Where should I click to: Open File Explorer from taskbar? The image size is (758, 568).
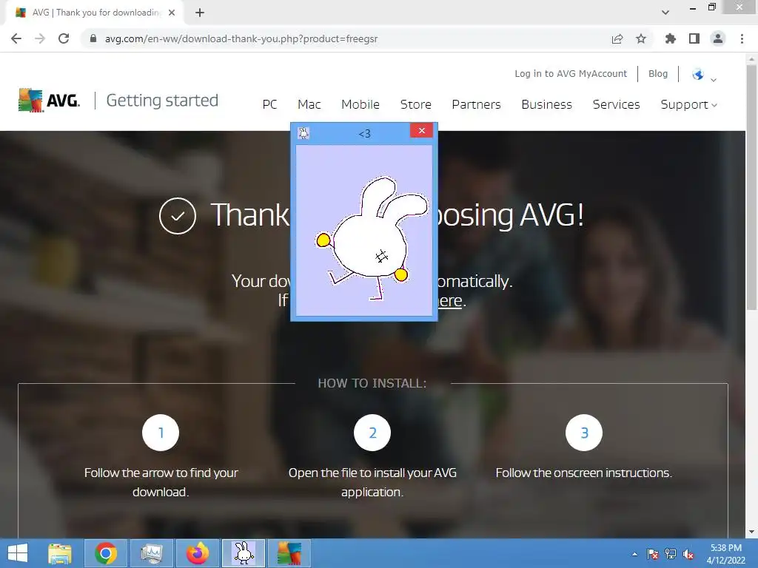[60, 553]
